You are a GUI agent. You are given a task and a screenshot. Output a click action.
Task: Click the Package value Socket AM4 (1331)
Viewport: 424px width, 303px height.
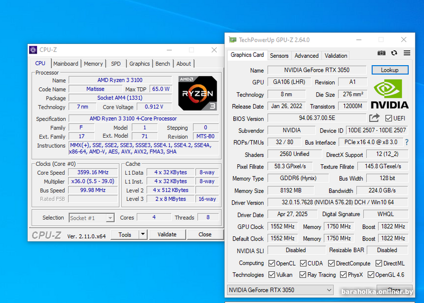(120, 98)
